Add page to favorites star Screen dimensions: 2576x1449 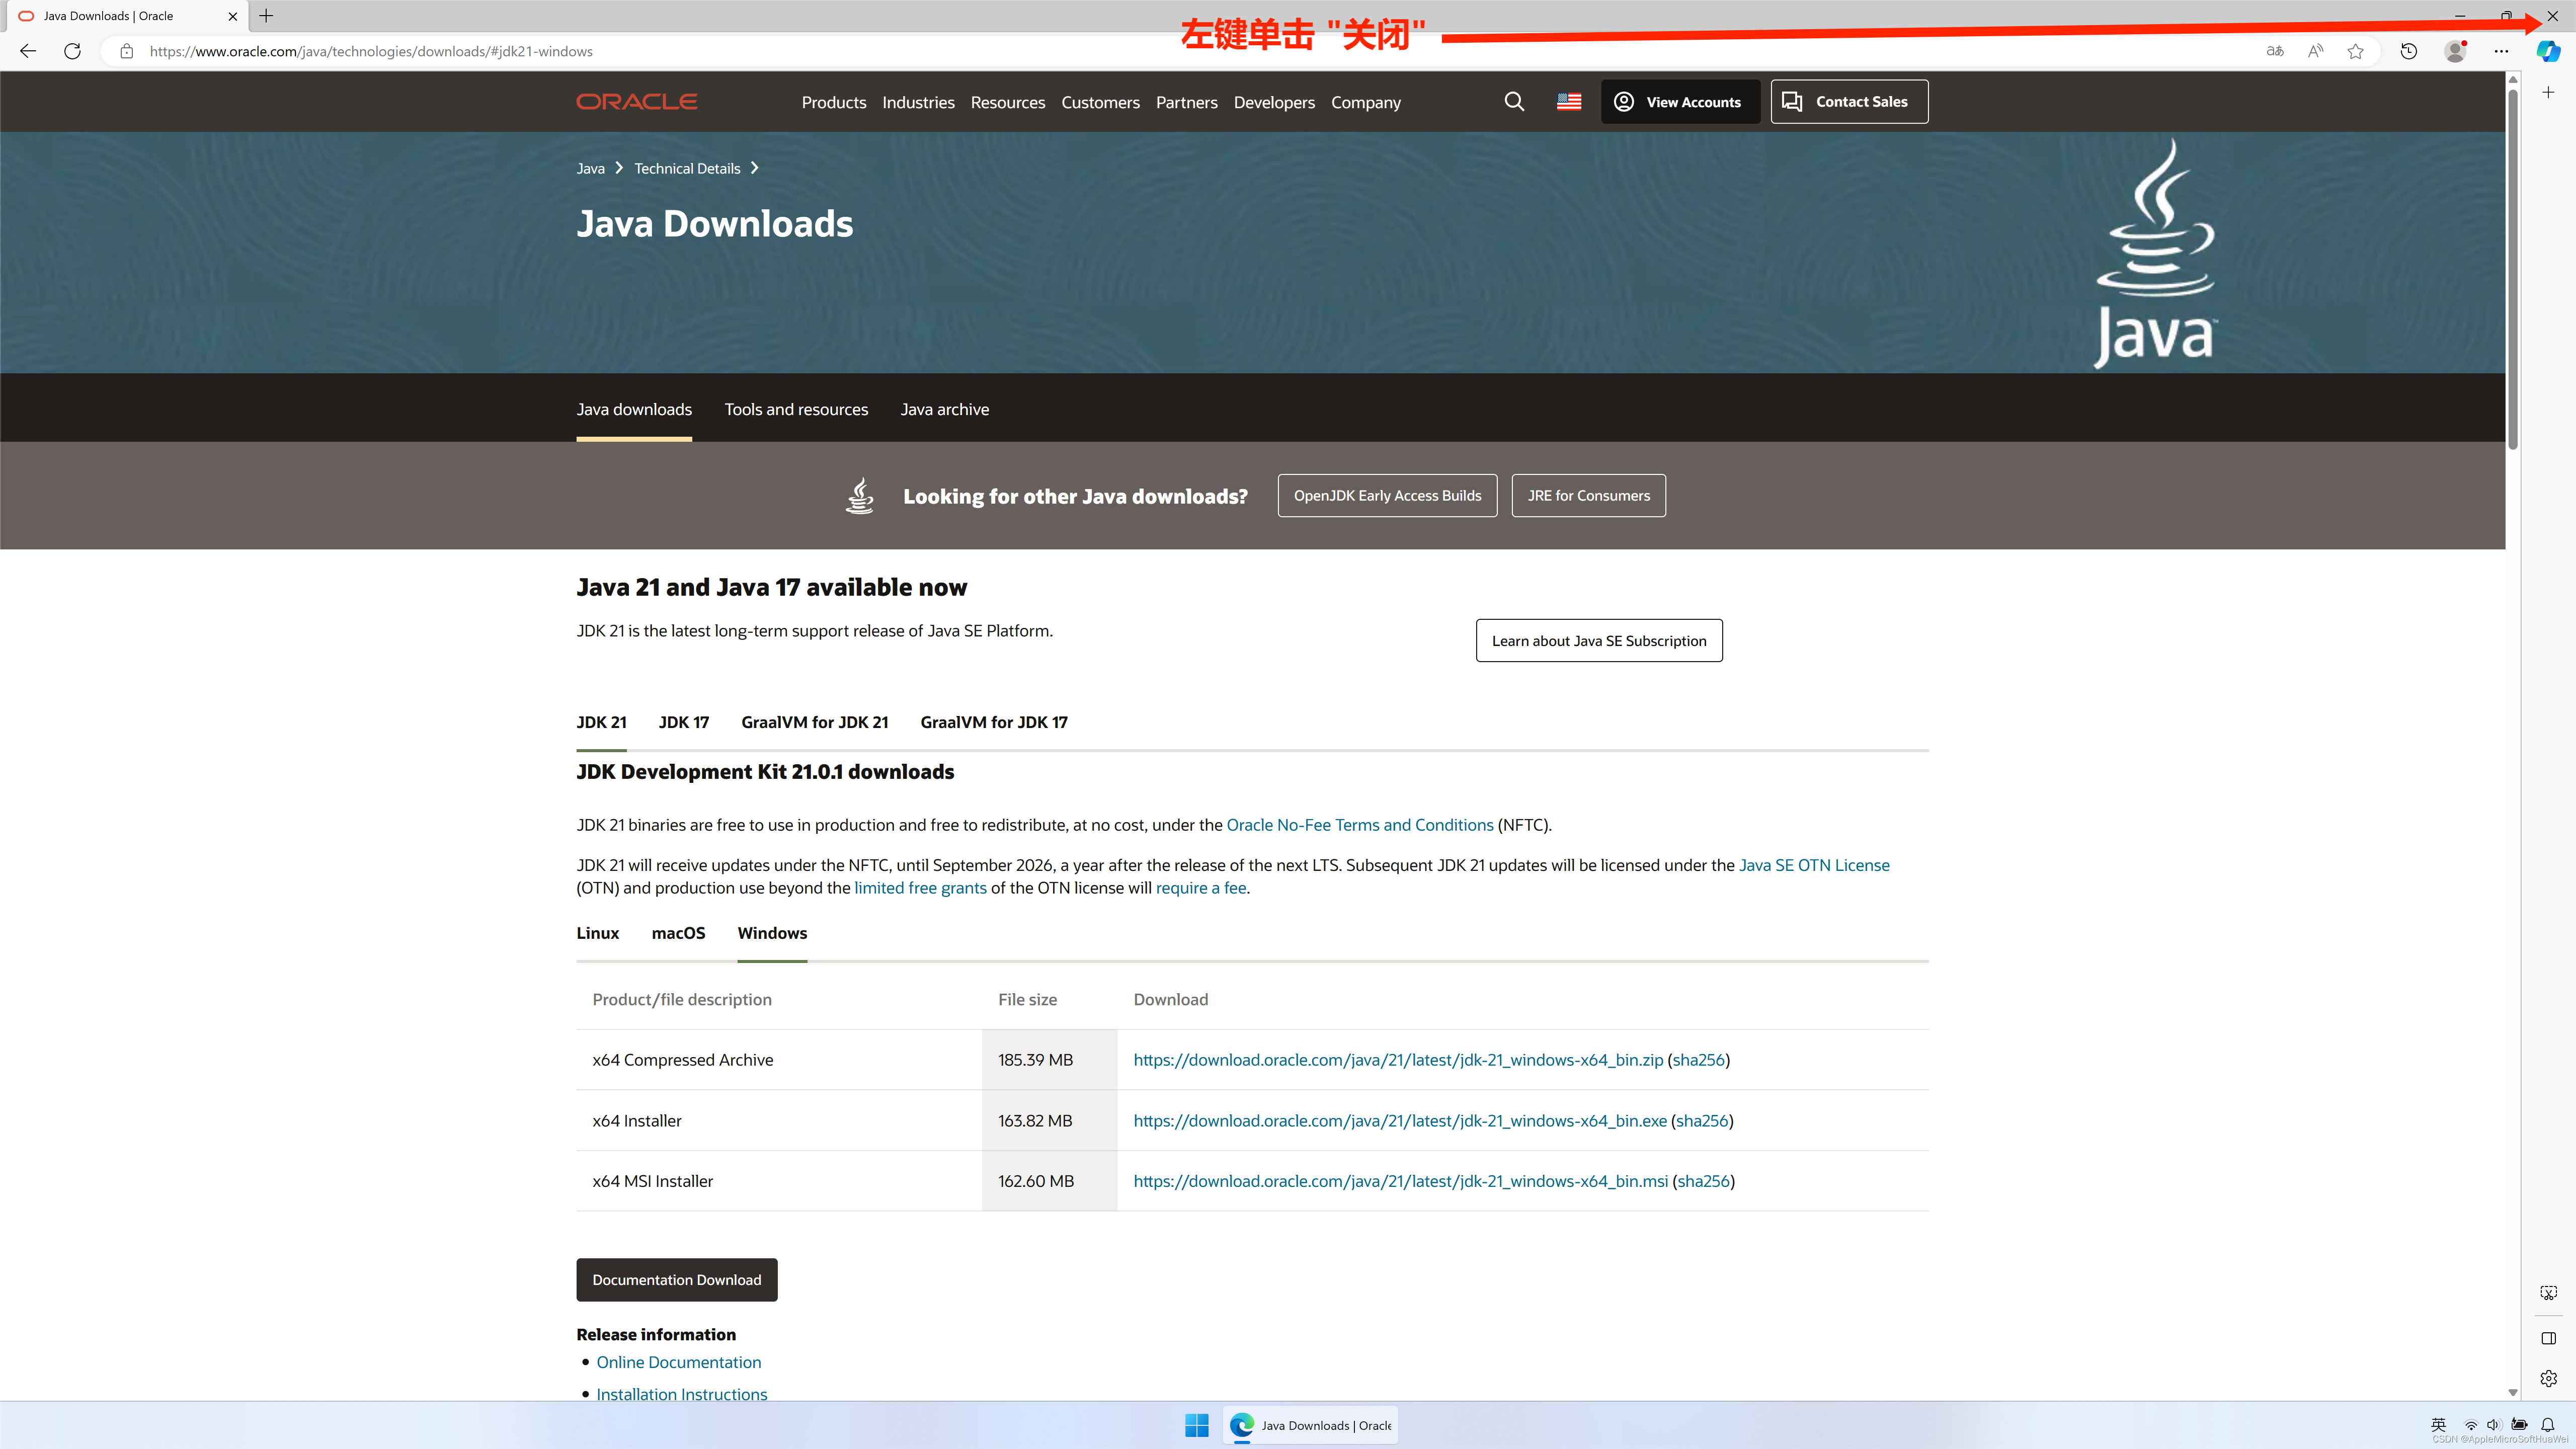(x=2356, y=51)
